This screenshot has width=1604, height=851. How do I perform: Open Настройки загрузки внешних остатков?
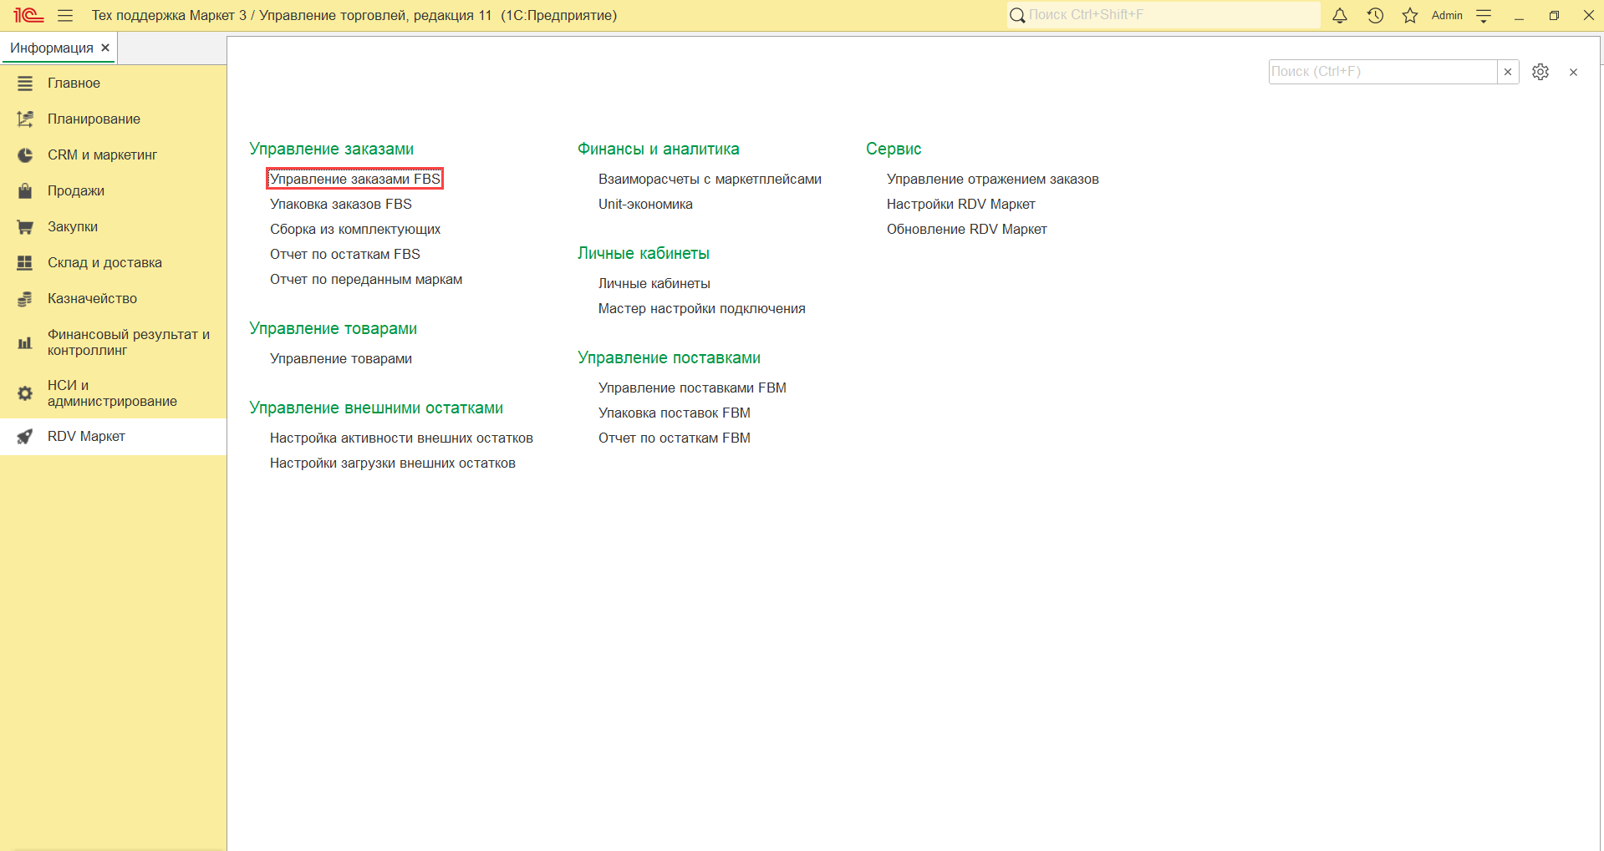(393, 463)
